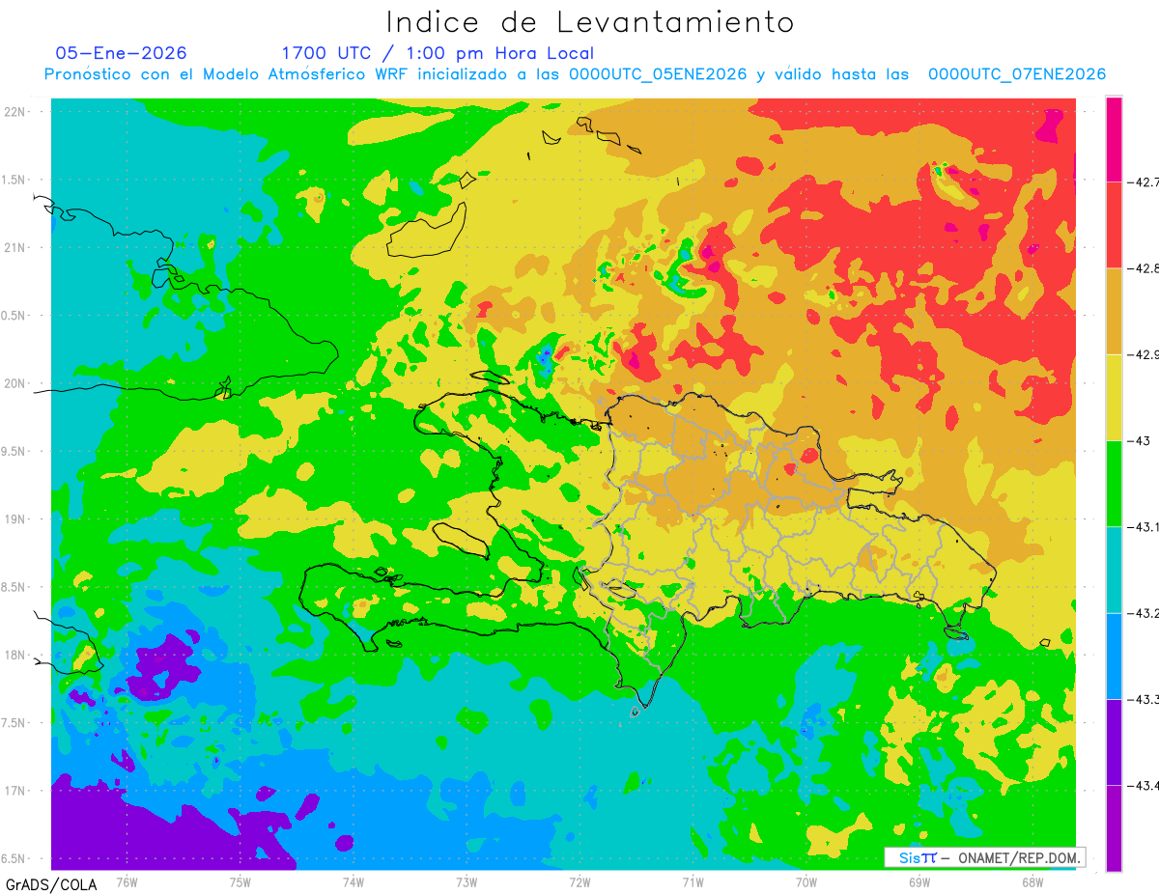Click the yellow color bar segment above -43

(x=1114, y=397)
